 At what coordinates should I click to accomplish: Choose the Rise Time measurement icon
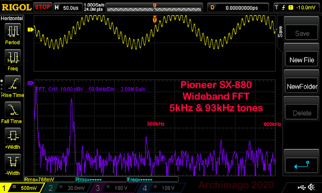tap(13, 83)
